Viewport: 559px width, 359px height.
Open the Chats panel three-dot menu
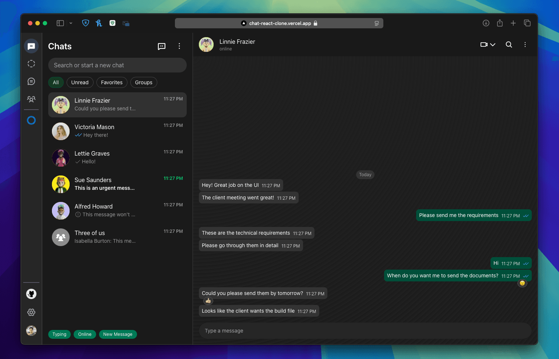point(179,46)
